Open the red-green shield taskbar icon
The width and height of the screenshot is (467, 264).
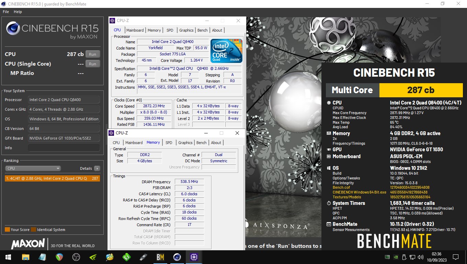[x=59, y=257]
